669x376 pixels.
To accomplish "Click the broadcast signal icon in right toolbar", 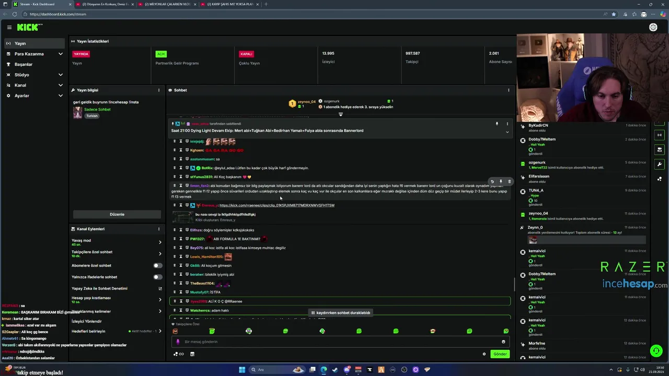I will tap(660, 135).
